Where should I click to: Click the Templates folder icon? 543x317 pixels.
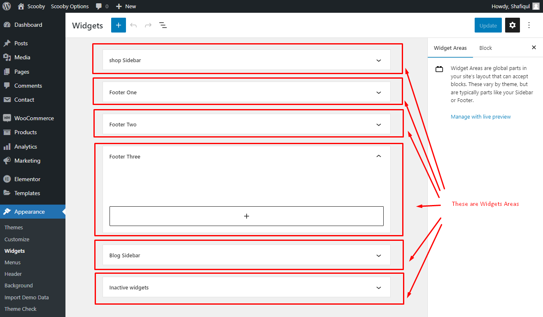tap(7, 193)
